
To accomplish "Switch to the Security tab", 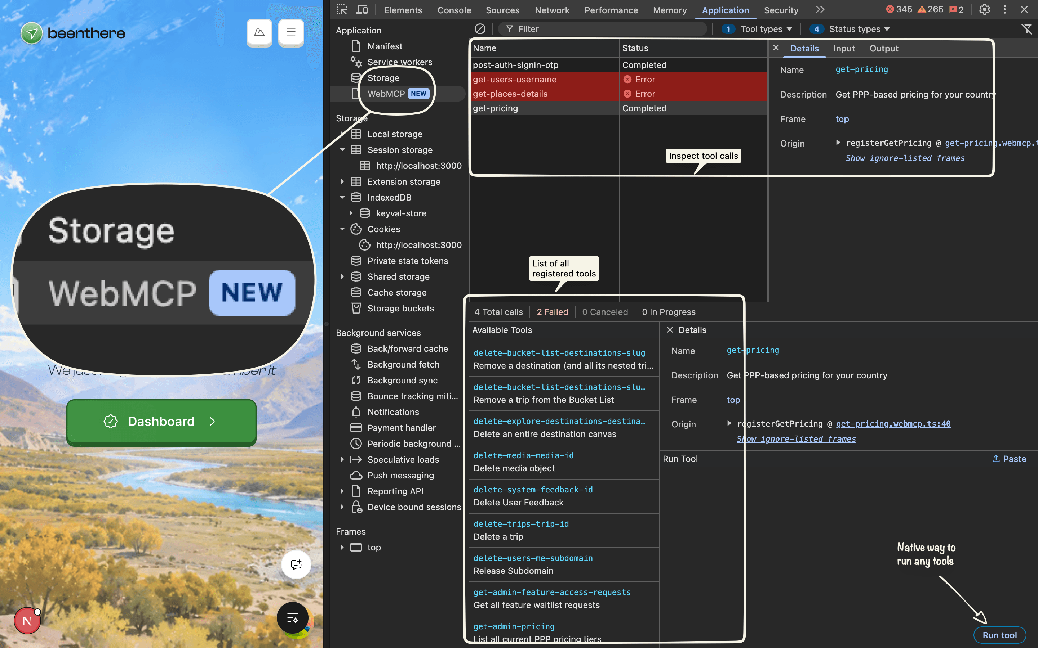I will click(x=781, y=10).
